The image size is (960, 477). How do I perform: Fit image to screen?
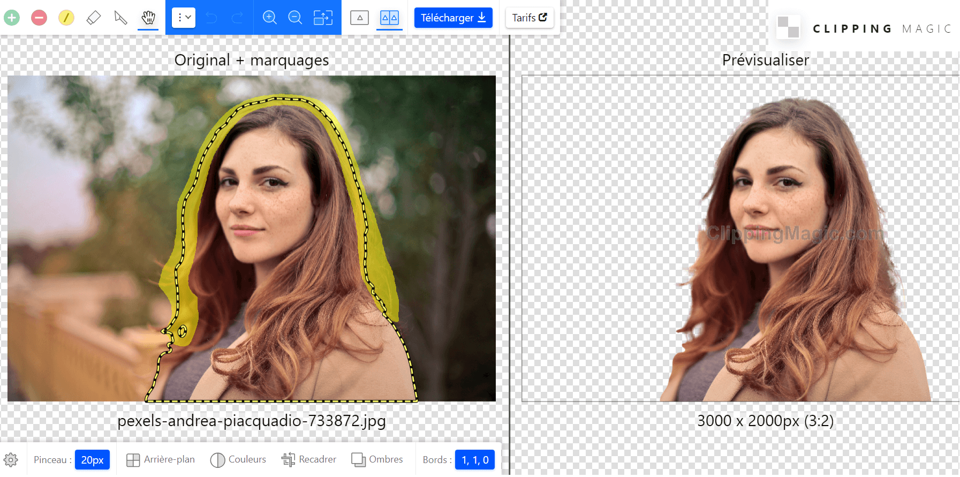[323, 18]
